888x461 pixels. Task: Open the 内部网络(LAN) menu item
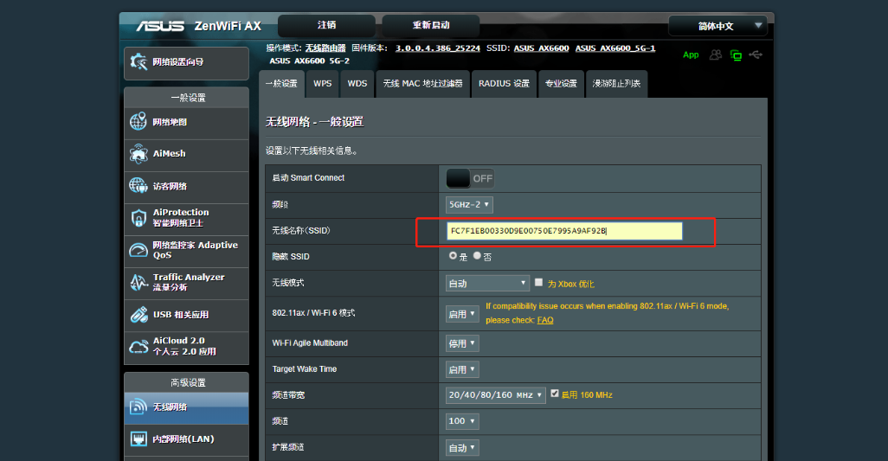point(186,439)
